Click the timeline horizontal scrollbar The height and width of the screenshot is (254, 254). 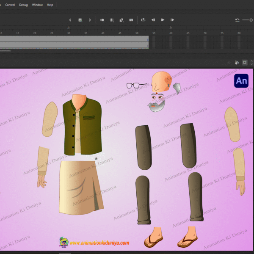coord(6,51)
